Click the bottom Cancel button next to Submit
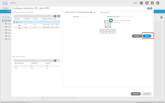Screen dimensions: 165x103 [x=136, y=94]
